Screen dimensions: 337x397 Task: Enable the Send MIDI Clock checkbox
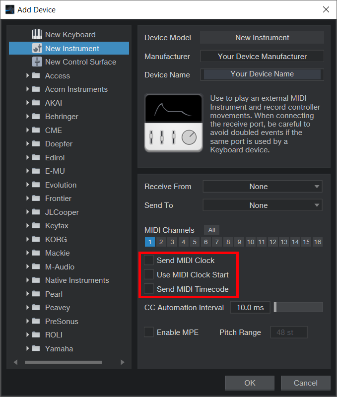[x=149, y=260]
